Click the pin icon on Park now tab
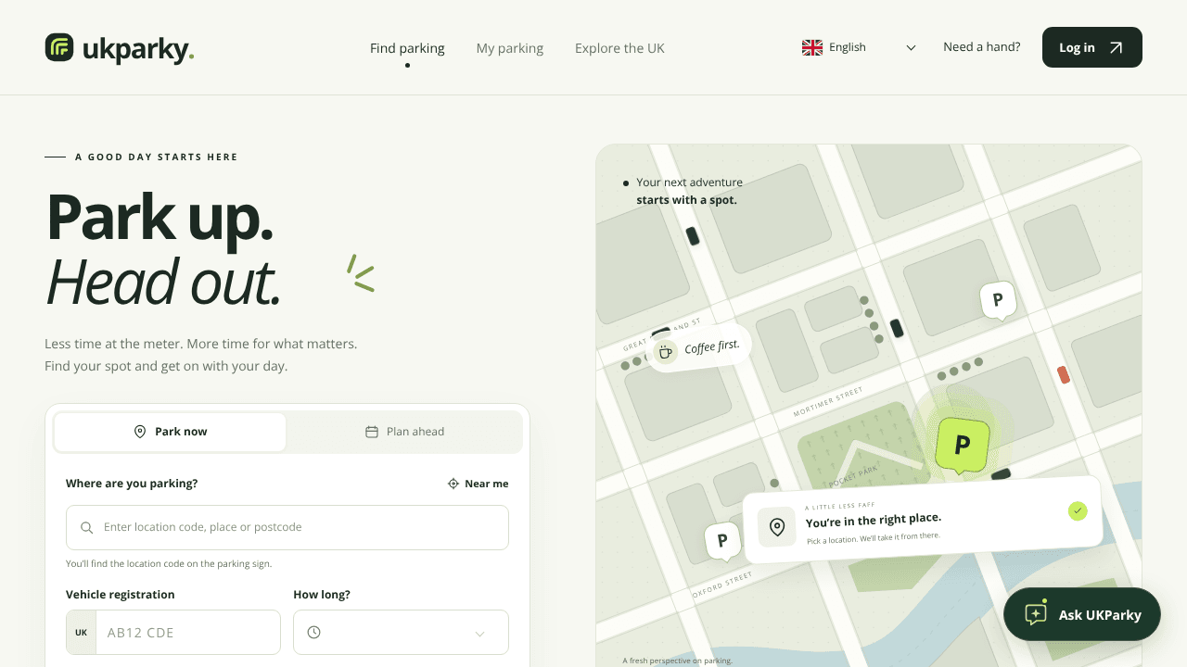 click(140, 432)
